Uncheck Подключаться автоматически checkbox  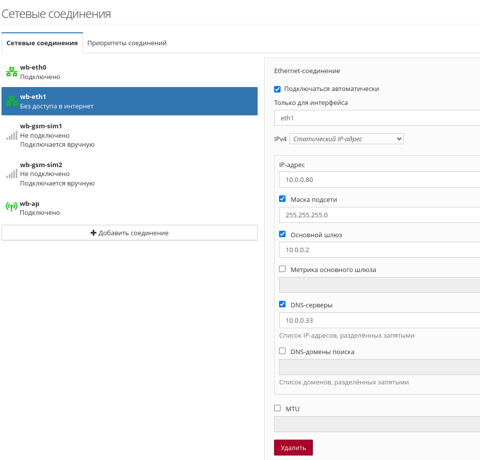(x=278, y=89)
